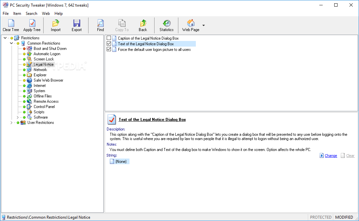Click the (None) string value entry
Image resolution: width=359 pixels, height=221 pixels.
(120, 162)
